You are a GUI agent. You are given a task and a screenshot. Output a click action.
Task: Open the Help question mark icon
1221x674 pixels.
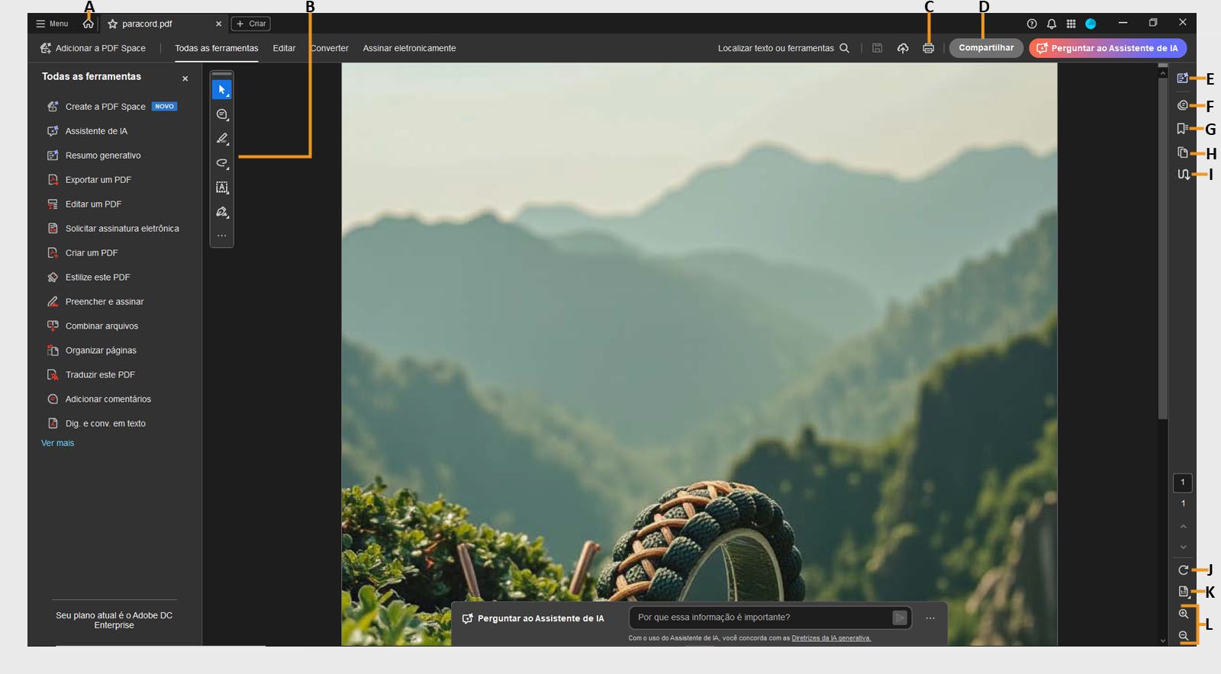point(1032,24)
